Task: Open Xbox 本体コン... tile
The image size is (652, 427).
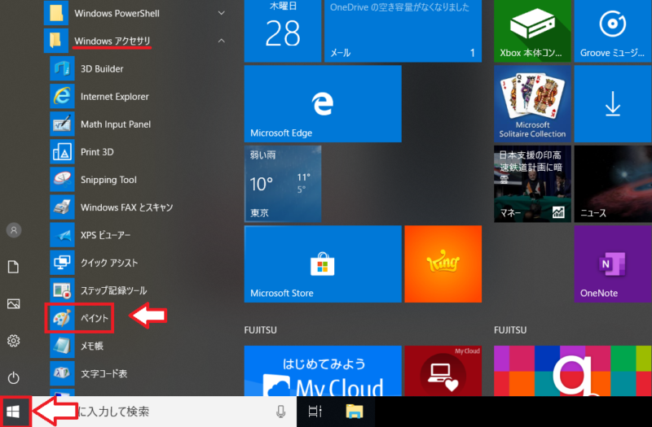Action: point(532,31)
